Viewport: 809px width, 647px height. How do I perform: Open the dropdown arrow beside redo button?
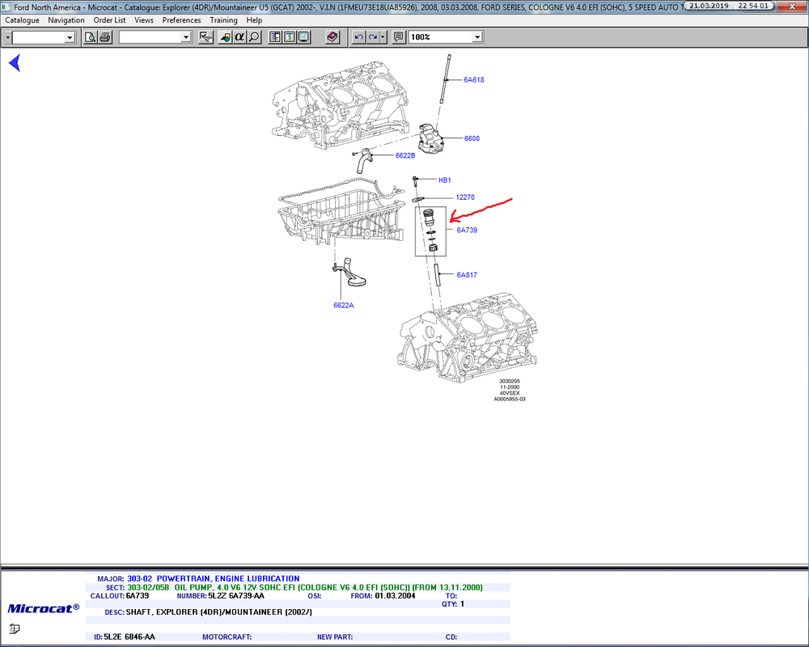click(383, 37)
